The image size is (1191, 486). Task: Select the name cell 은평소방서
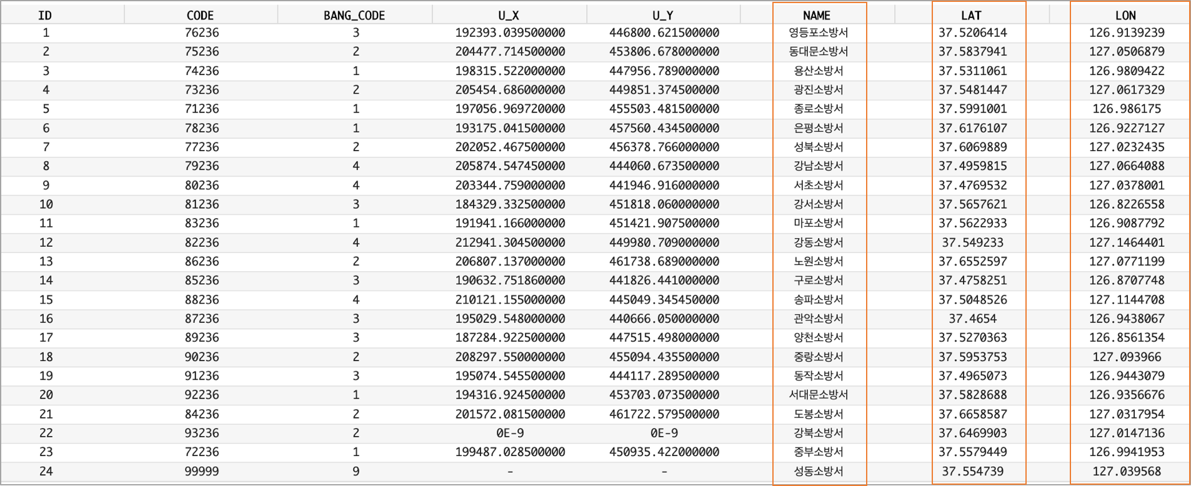(x=819, y=127)
